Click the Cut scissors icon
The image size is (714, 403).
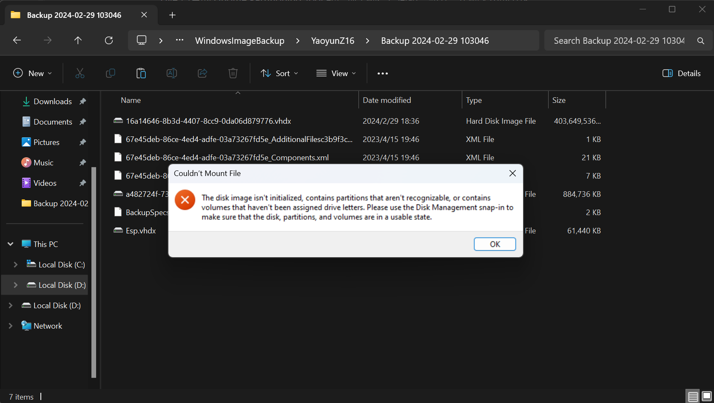80,73
